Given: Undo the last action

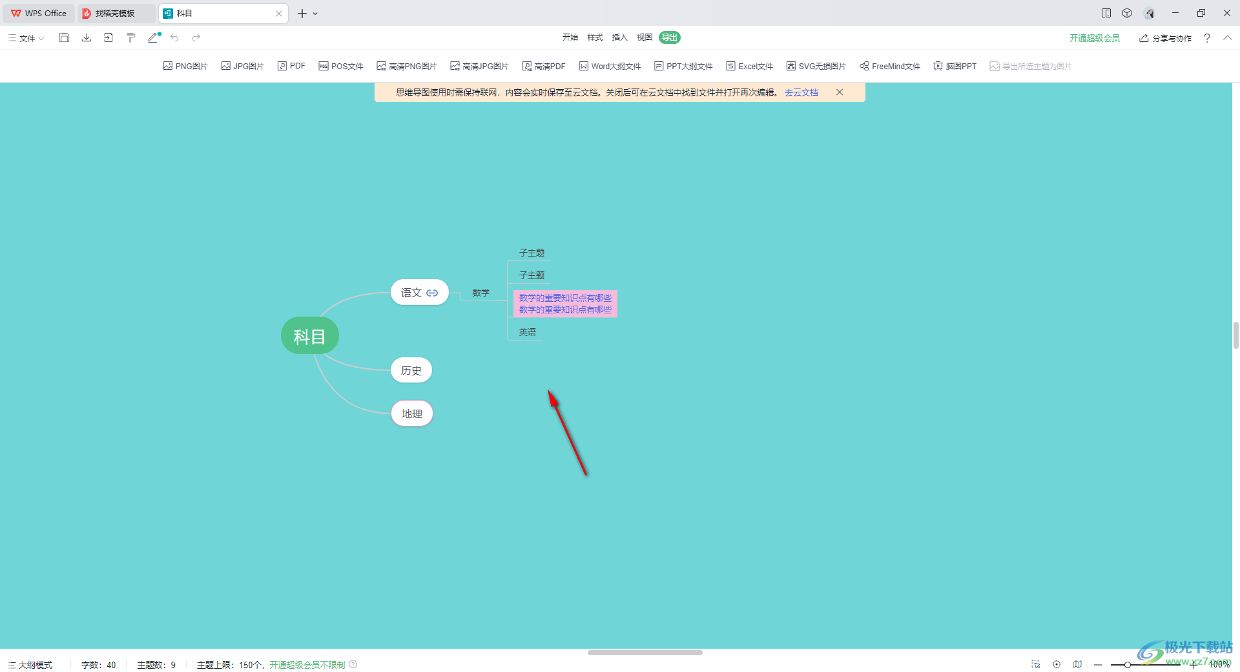Looking at the screenshot, I should tap(174, 38).
